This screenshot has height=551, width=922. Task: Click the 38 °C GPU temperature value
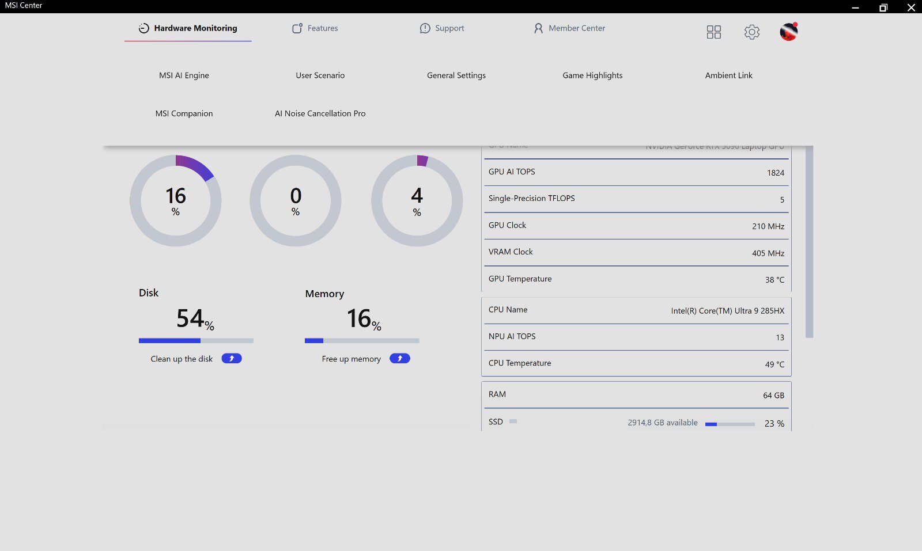pos(774,280)
